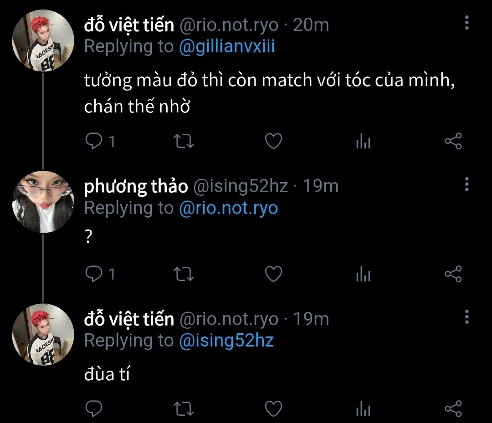
Task: Share phương thảo's tweet
Action: point(453,274)
